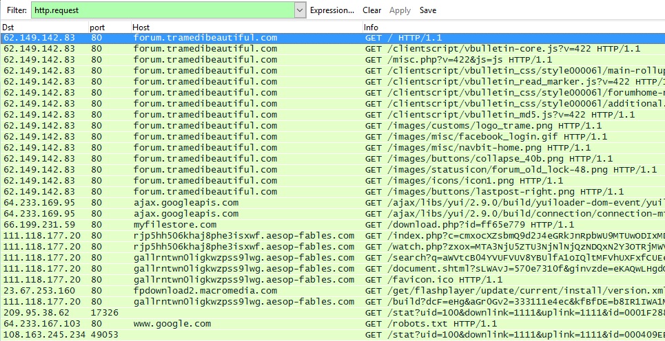
Task: Clear the display filter
Action: click(371, 10)
